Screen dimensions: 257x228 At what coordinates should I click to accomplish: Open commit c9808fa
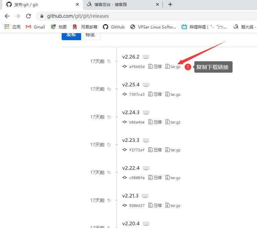tap(137, 178)
